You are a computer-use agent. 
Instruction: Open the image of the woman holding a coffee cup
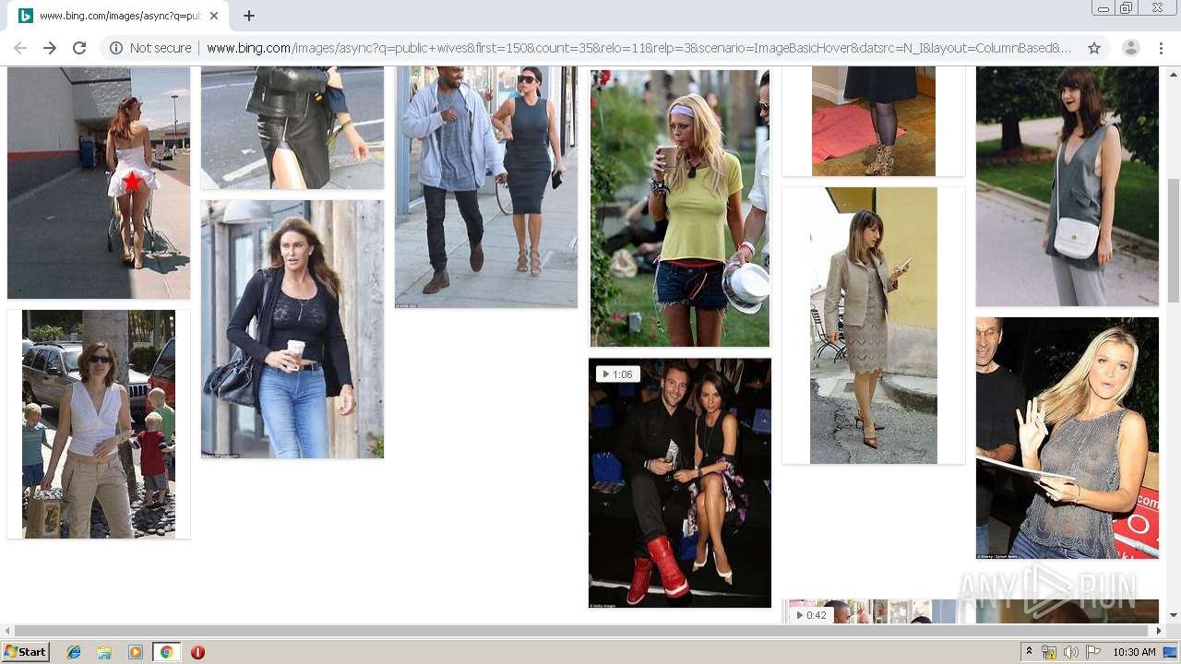tap(292, 329)
